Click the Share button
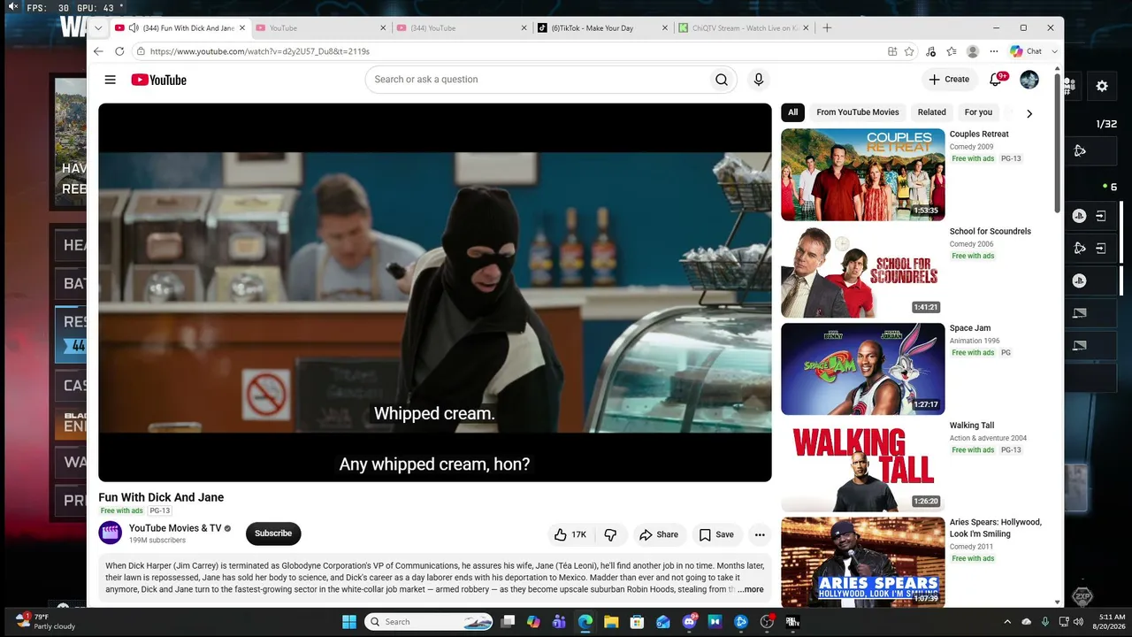This screenshot has height=637, width=1132. [659, 534]
